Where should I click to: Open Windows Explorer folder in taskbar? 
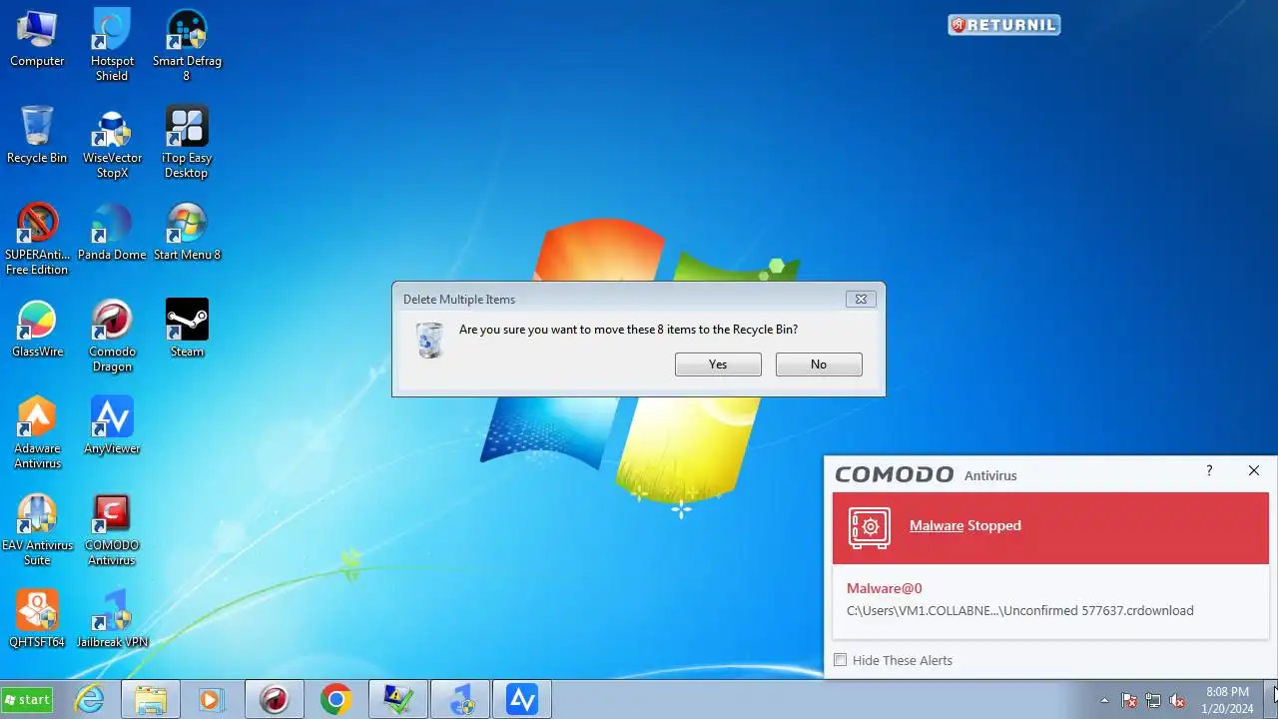coord(151,700)
